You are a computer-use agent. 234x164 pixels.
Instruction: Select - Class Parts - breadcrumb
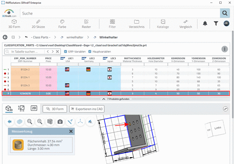point(41,37)
